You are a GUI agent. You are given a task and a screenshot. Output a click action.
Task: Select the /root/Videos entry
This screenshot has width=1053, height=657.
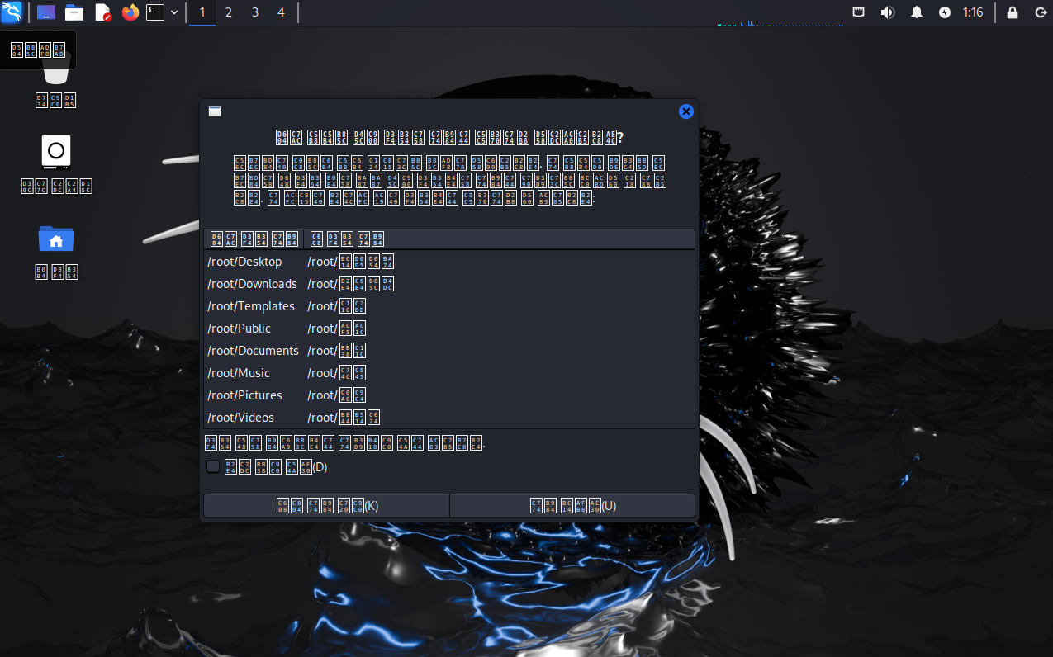240,418
